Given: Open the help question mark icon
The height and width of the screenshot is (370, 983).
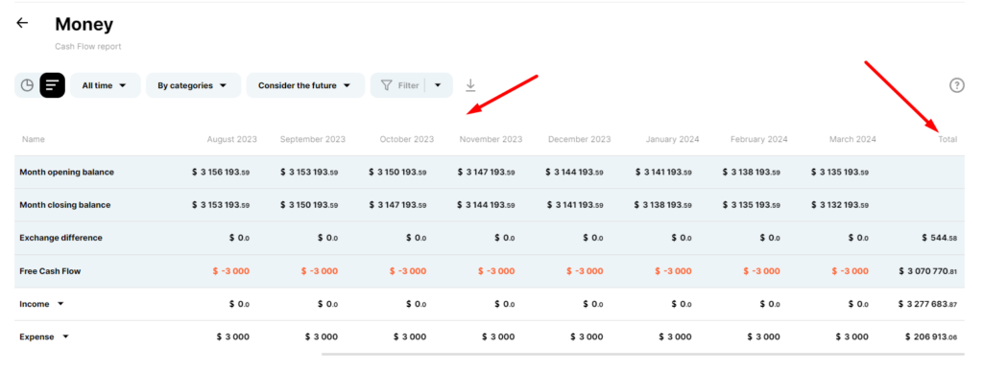Looking at the screenshot, I should click(956, 85).
